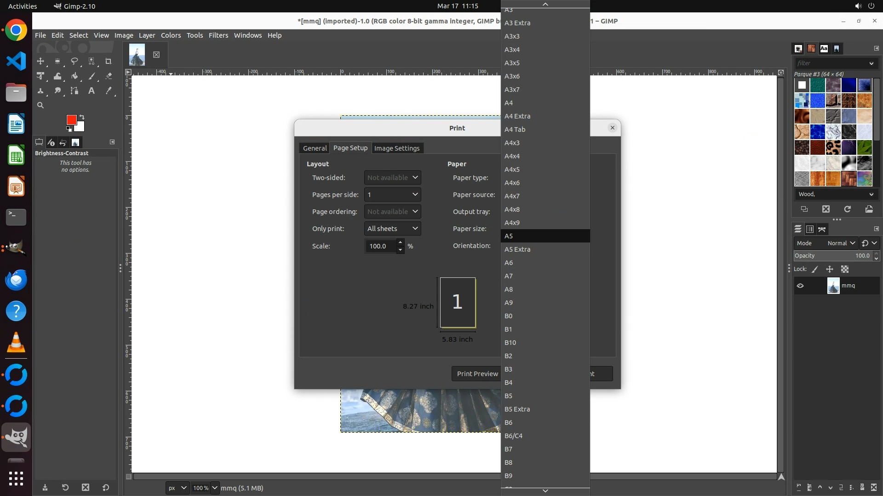Choose the Color Picker eyedropper tool
Screen dimensions: 883x496
click(x=109, y=91)
